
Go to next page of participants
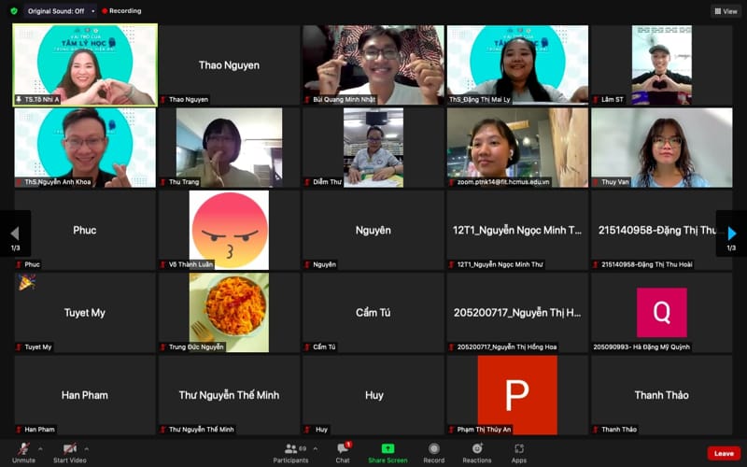(x=732, y=233)
